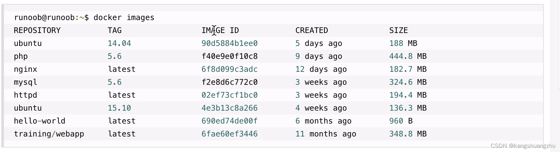The height and width of the screenshot is (152, 560).
Task: Click the mysql repository name
Action: click(25, 82)
